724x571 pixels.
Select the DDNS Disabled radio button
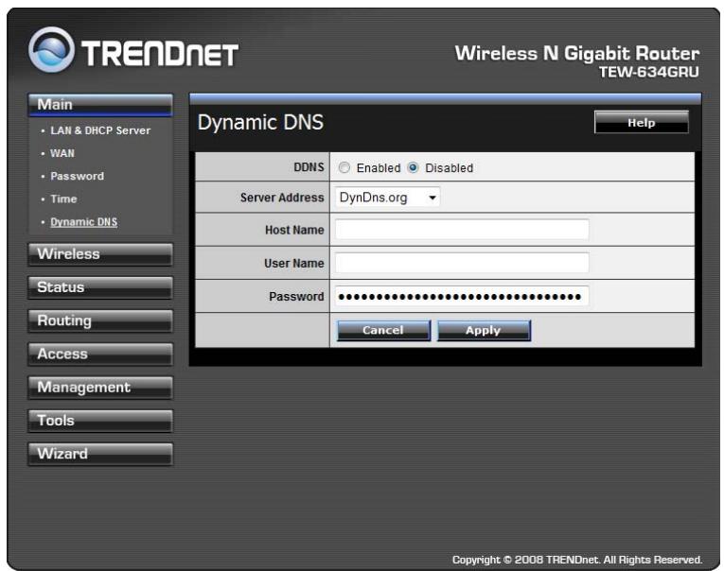413,167
